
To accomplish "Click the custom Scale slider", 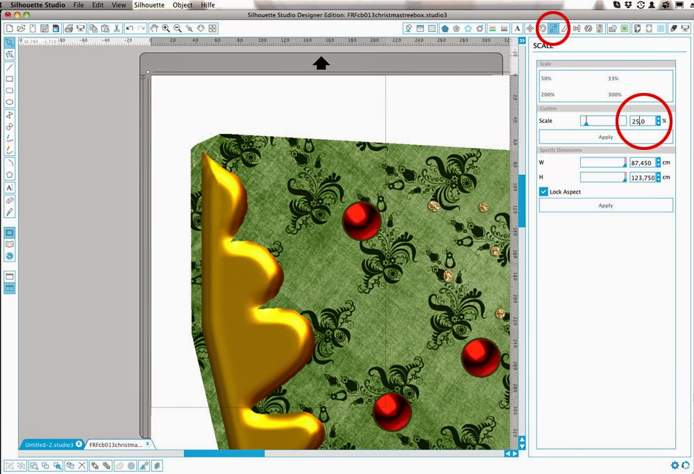I will (603, 121).
